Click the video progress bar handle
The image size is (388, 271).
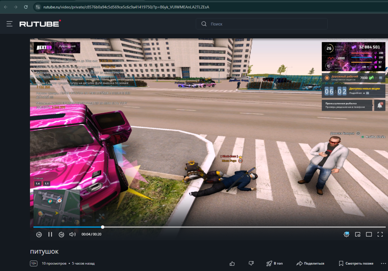pyautogui.click(x=103, y=227)
